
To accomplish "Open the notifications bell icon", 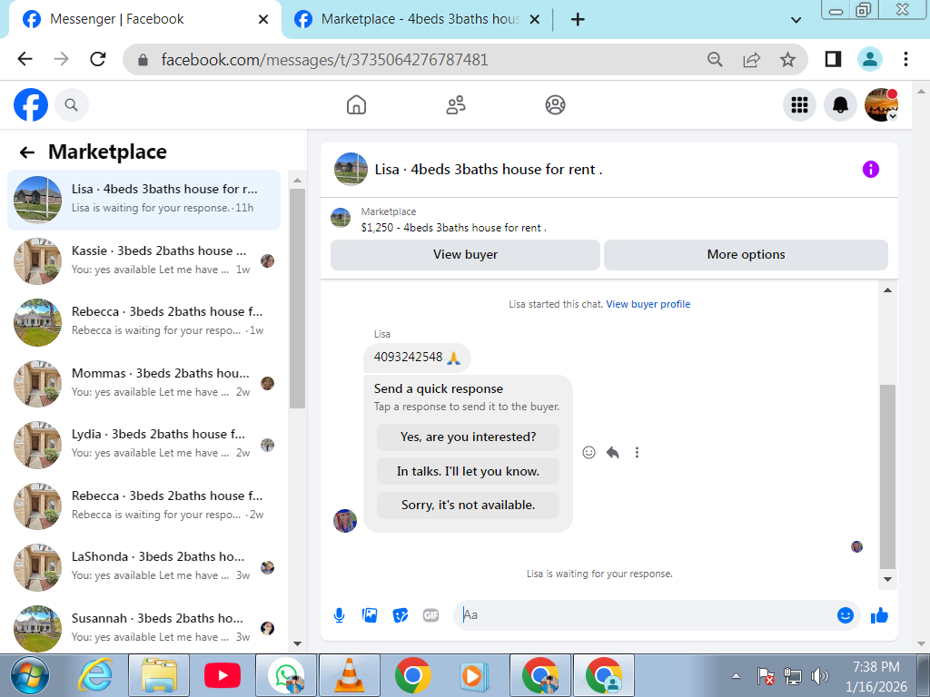I will point(840,105).
